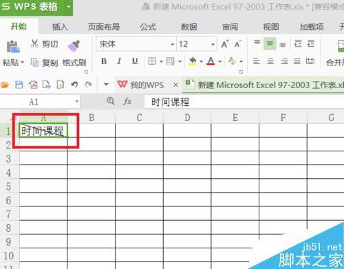Click the print preview icon
This screenshot has width=344, height=269.
(x=61, y=85)
